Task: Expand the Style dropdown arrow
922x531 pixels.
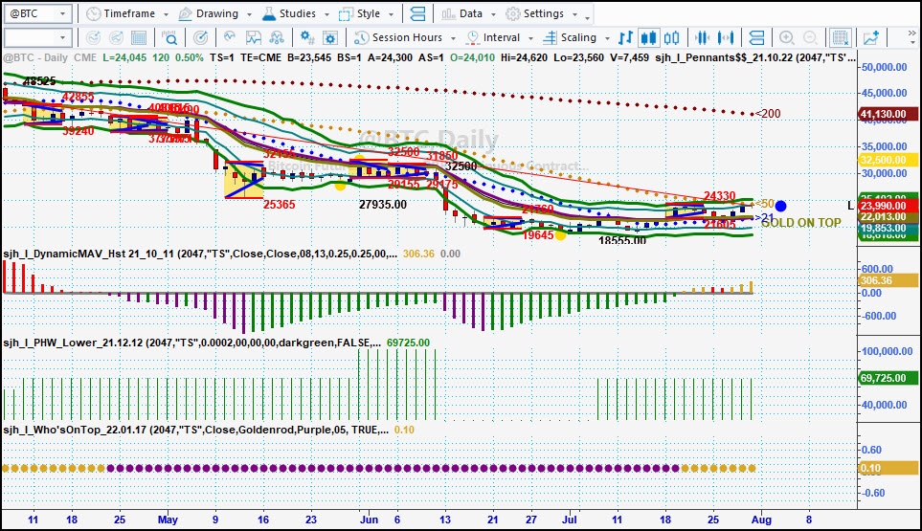Action: coord(391,14)
